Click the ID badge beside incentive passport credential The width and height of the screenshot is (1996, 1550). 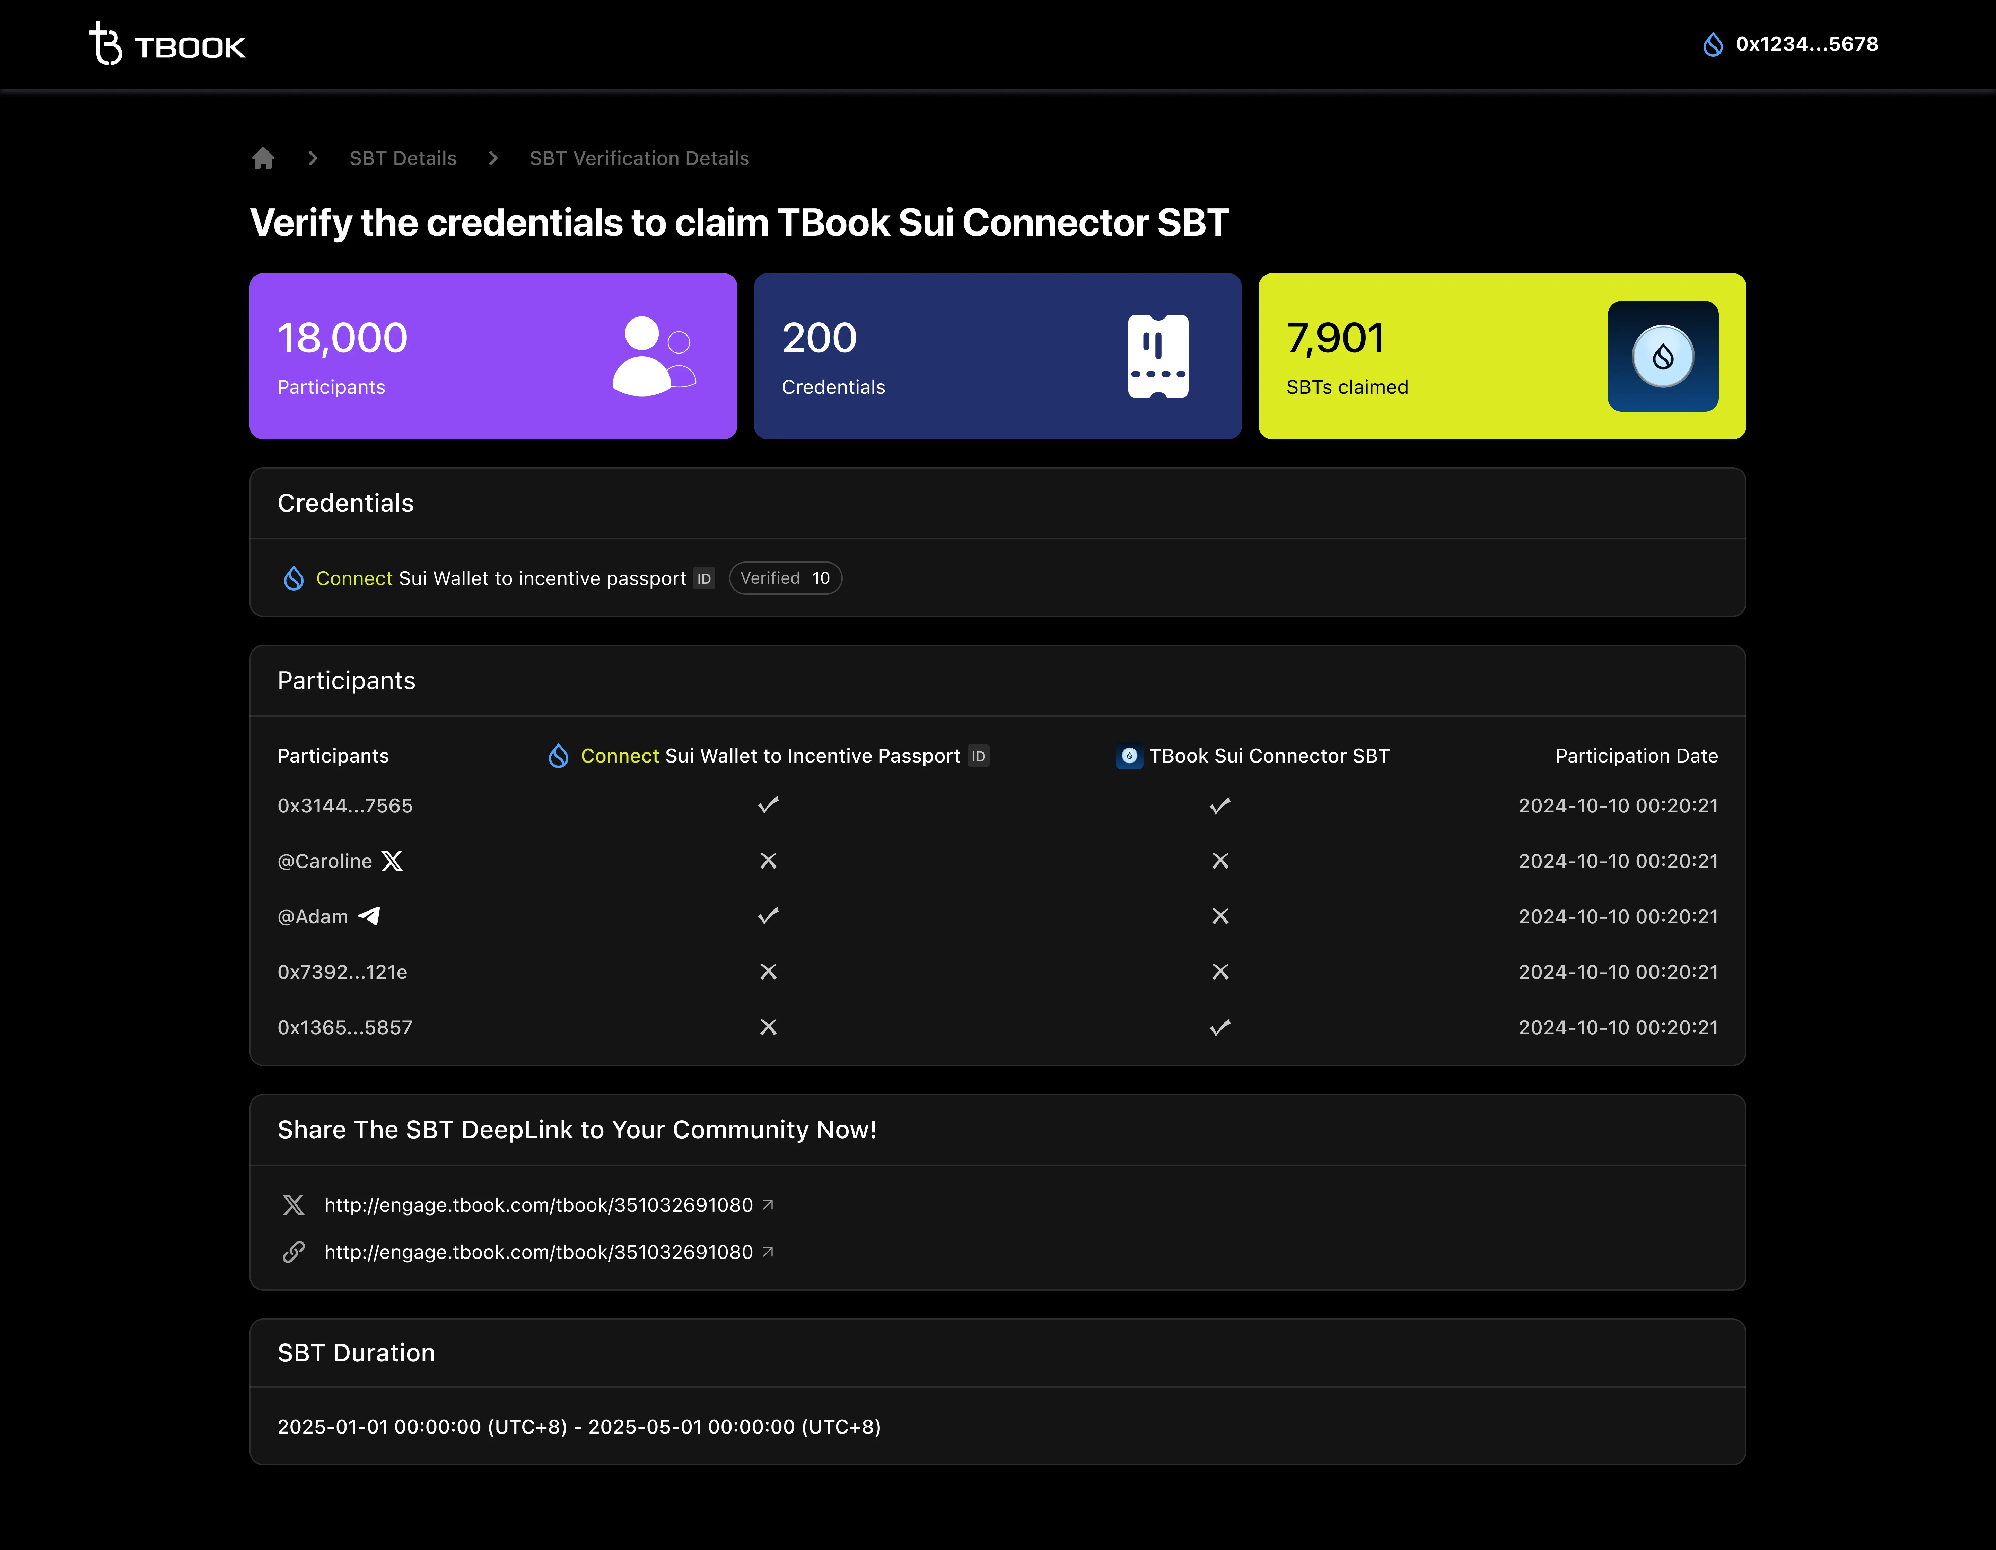(x=704, y=578)
